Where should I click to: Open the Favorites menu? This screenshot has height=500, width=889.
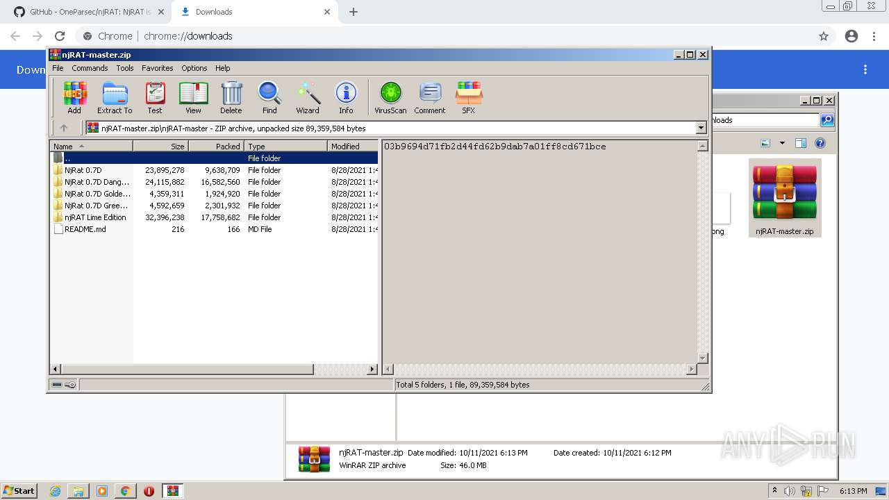[158, 68]
